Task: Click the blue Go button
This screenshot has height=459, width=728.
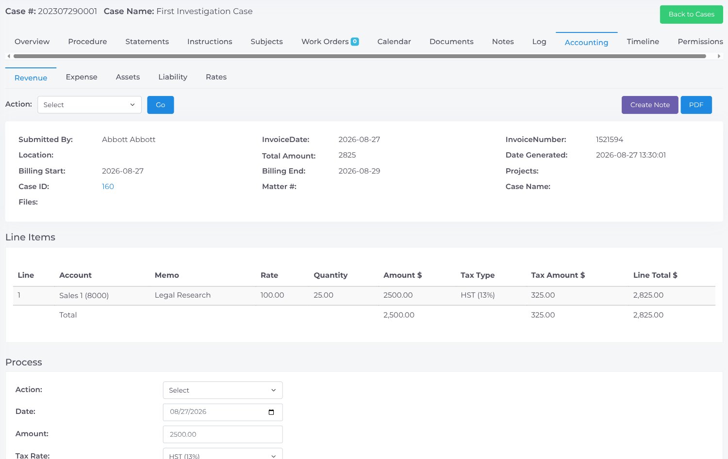Action: 161,105
